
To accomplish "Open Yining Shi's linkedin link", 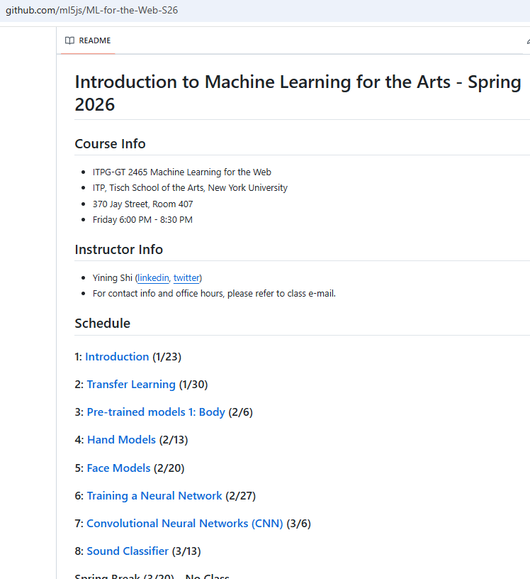I will tap(153, 277).
